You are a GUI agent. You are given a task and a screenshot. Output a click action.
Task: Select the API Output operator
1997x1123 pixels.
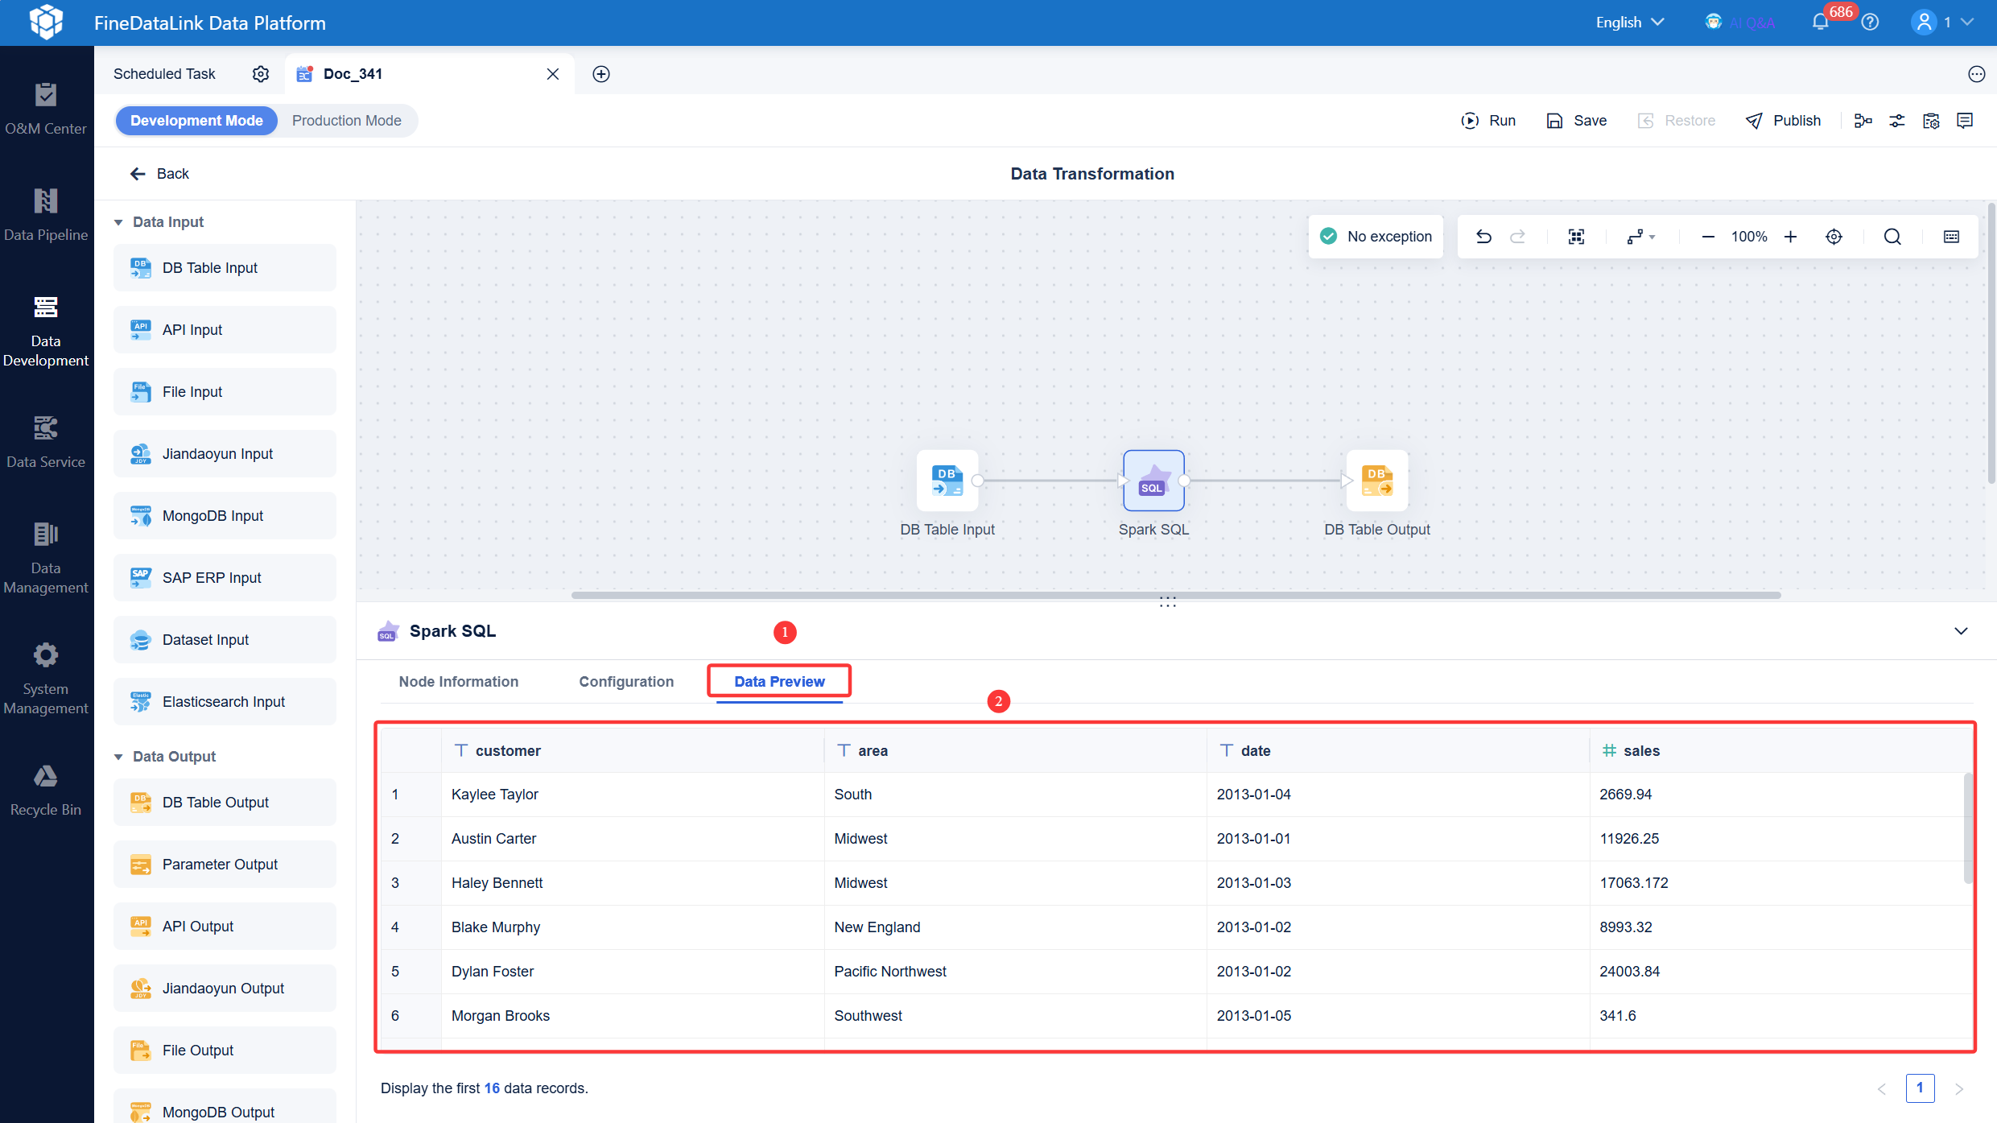[225, 927]
